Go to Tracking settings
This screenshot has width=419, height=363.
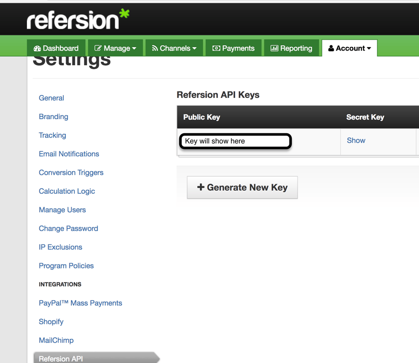pyautogui.click(x=52, y=135)
